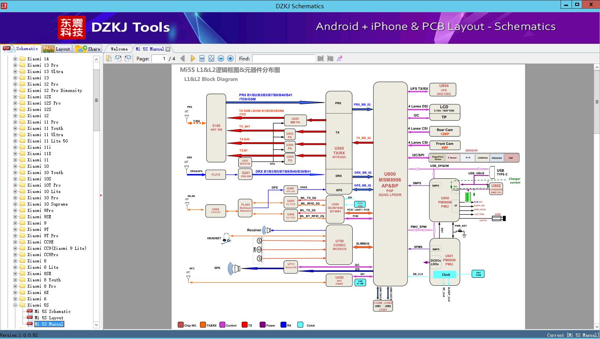Go to the next page
Viewport: 600px width, 339px height.
click(193, 58)
